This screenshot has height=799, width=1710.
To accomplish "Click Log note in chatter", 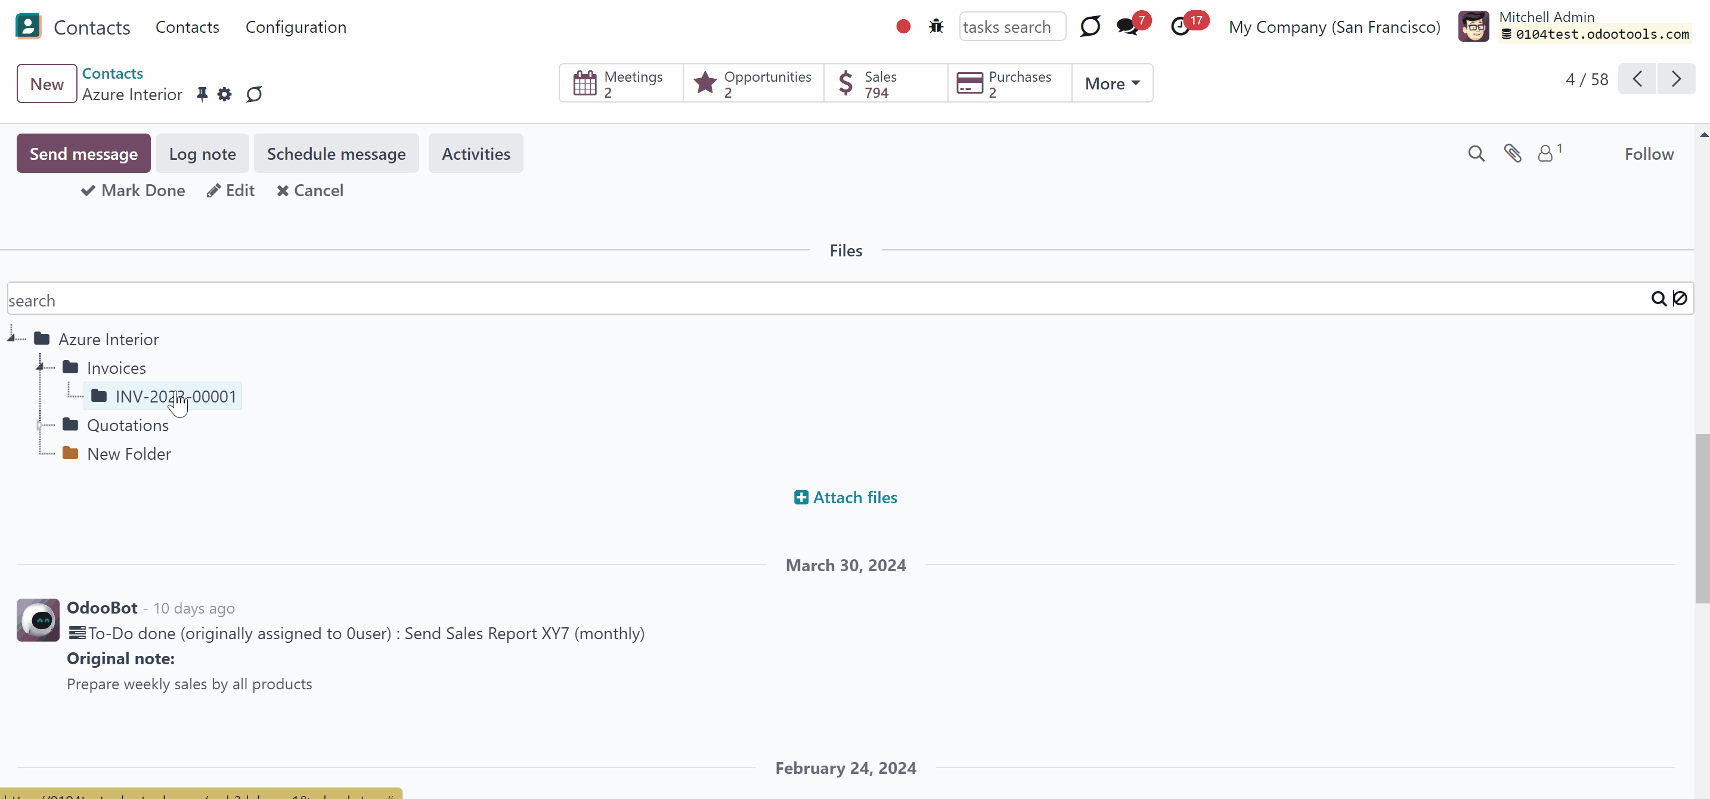I will 203,153.
